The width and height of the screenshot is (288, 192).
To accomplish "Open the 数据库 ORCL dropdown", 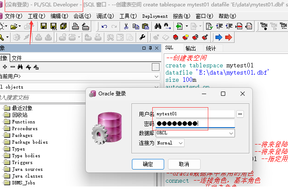I will [x=231, y=133].
